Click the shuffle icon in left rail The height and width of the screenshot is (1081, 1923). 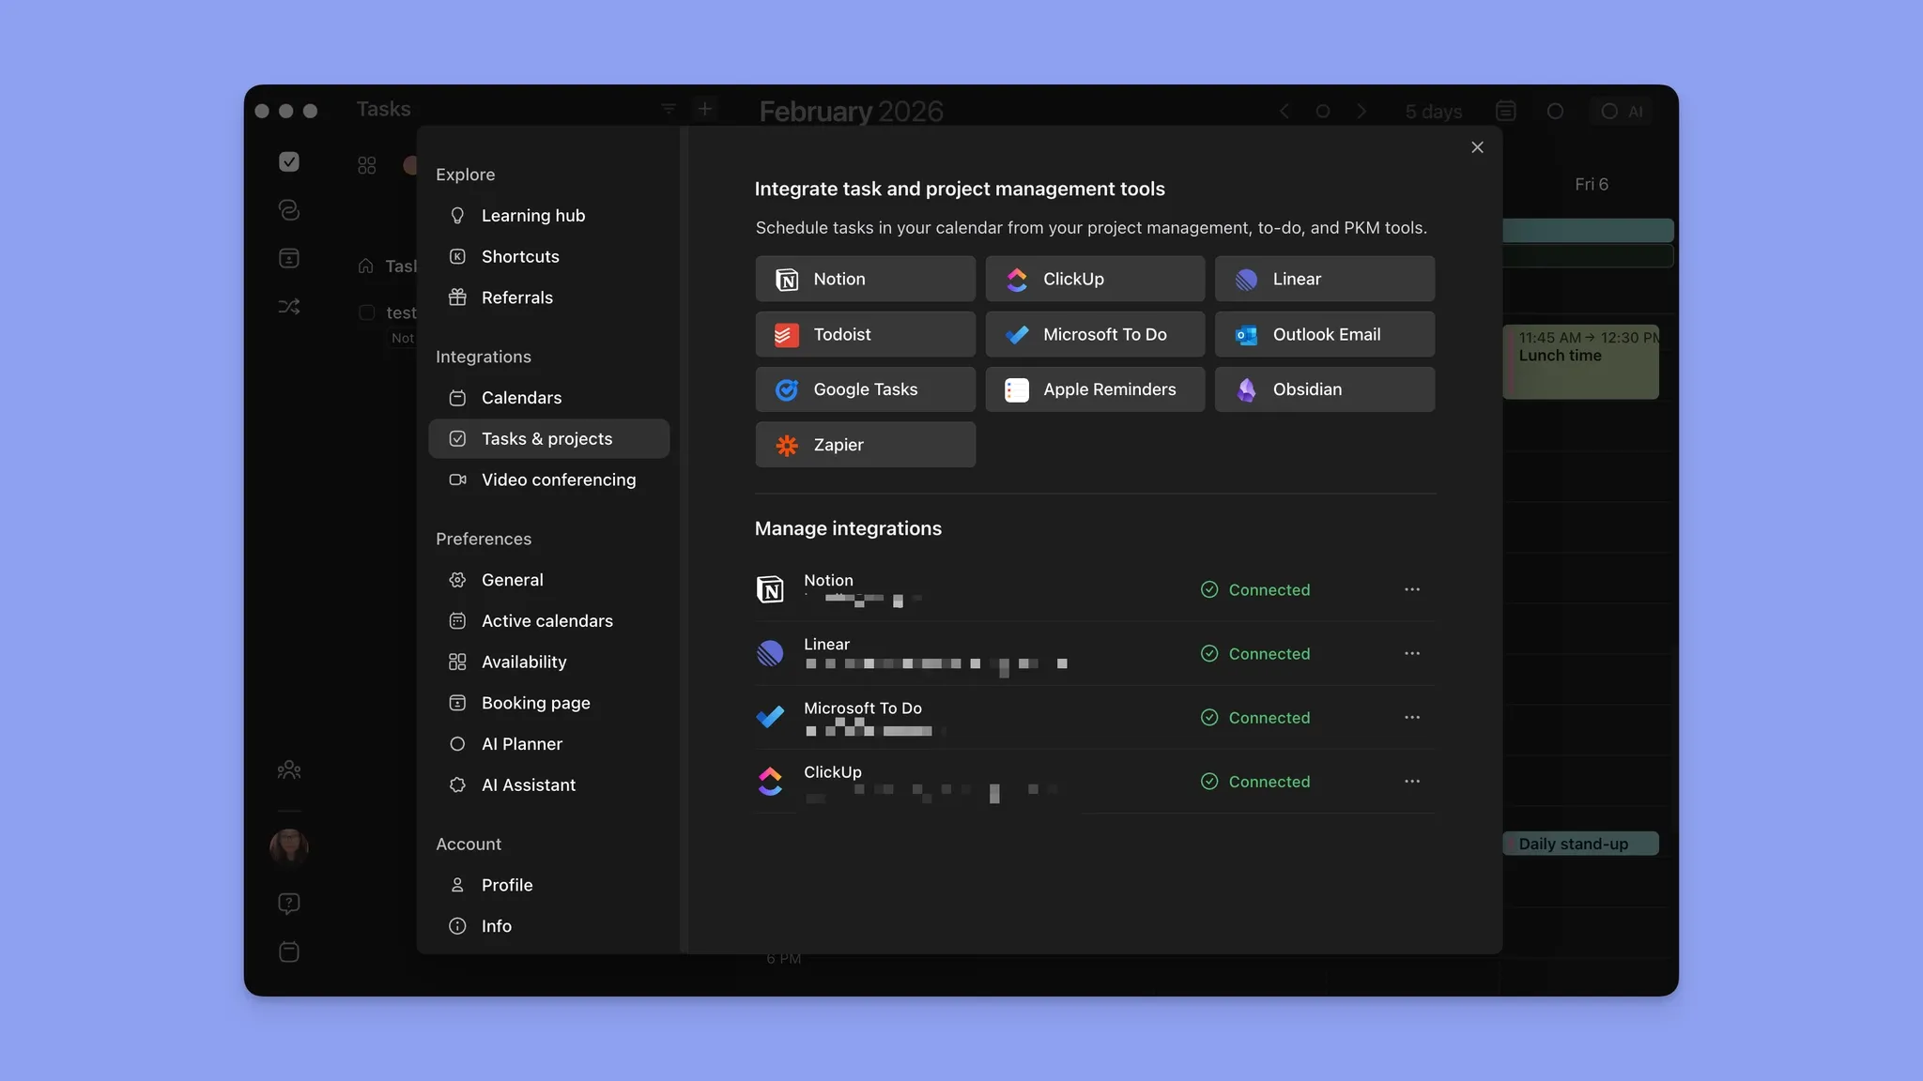[289, 307]
